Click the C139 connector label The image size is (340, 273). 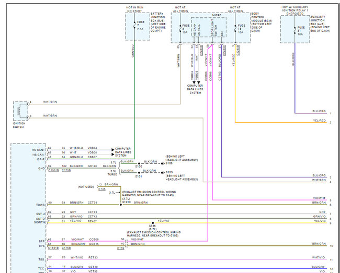(121, 248)
